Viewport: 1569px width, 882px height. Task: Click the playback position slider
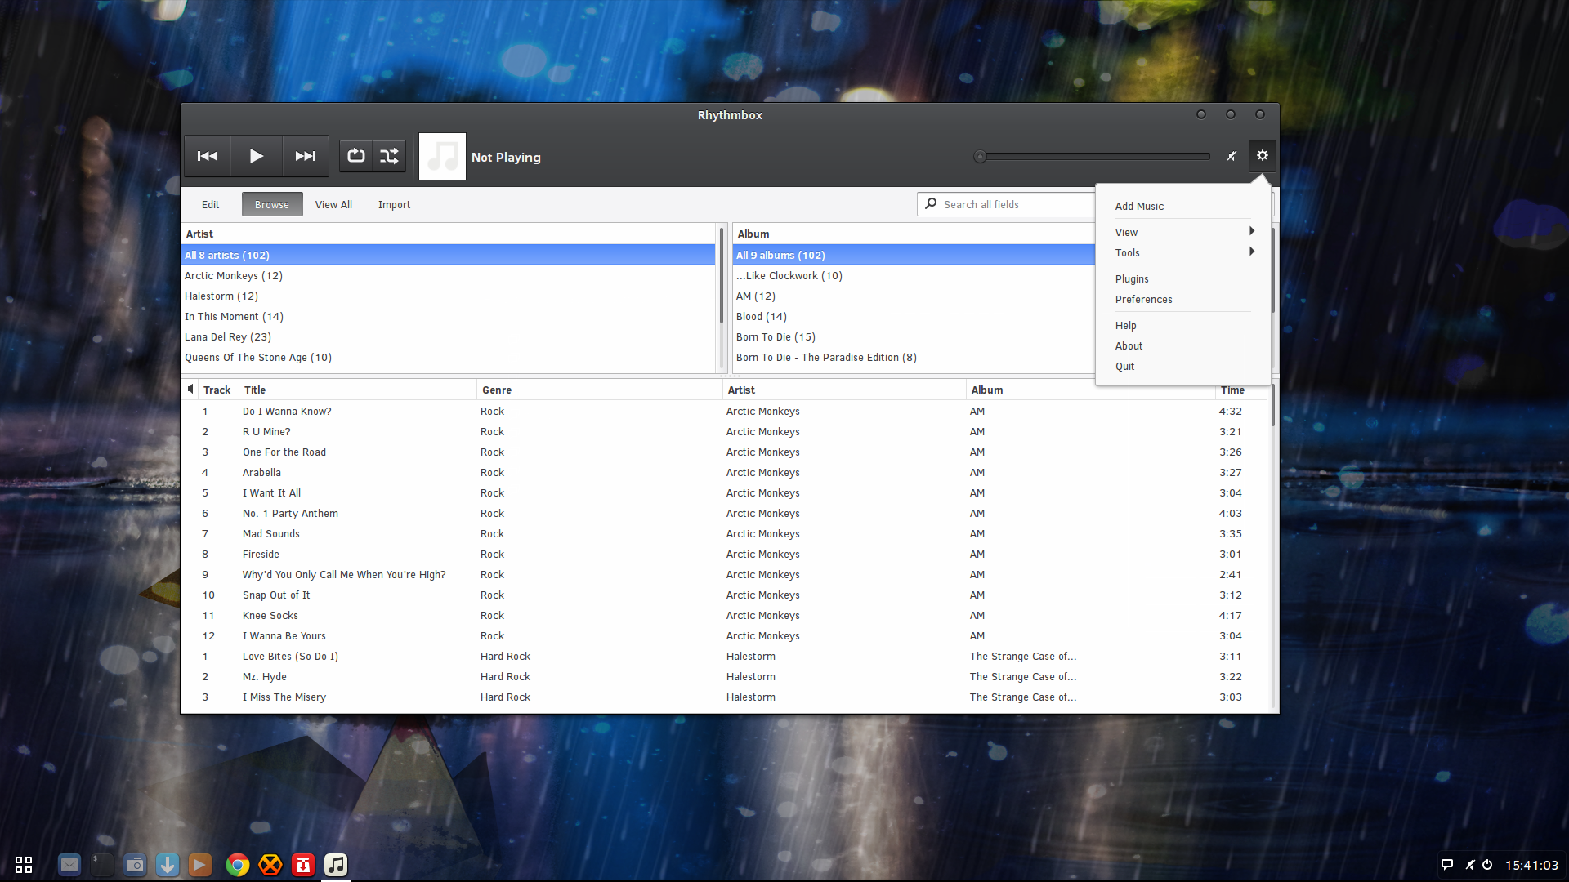coord(1092,157)
